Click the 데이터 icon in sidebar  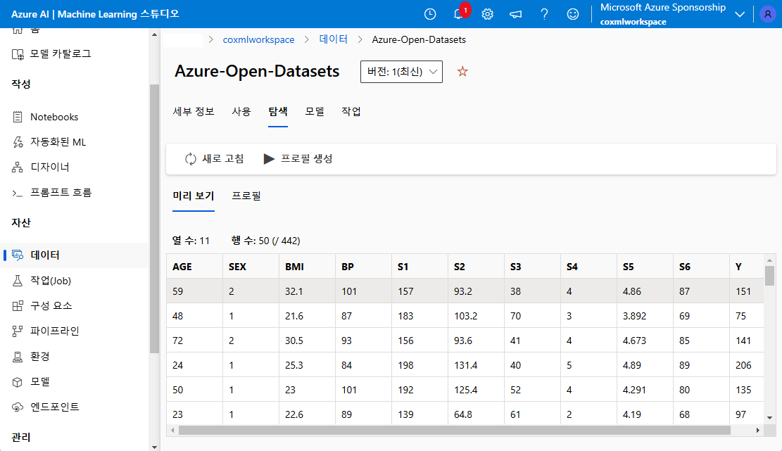(18, 255)
